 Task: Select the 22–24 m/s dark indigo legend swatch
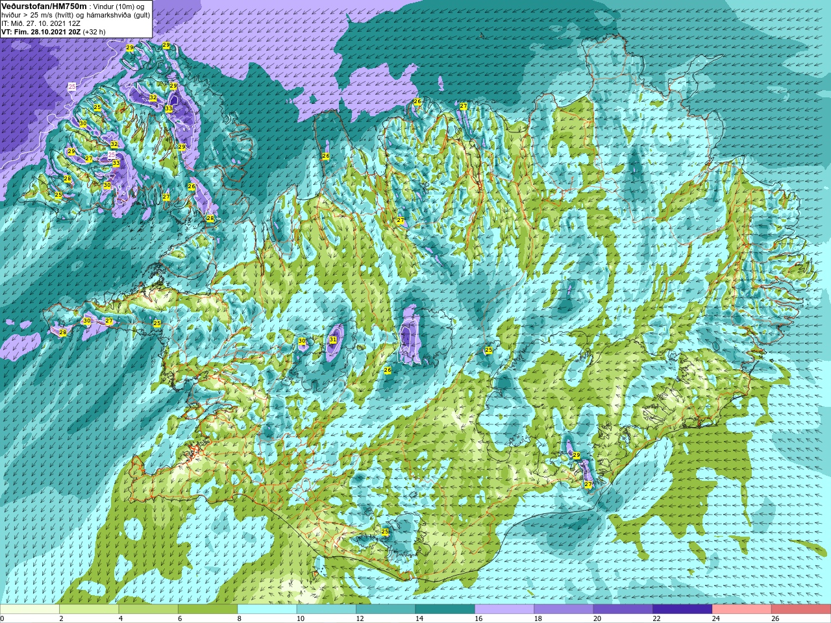[x=683, y=609]
